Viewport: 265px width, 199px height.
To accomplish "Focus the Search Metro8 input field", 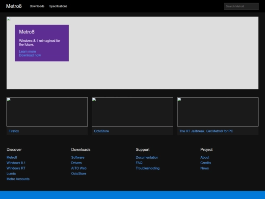I will click(241, 6).
